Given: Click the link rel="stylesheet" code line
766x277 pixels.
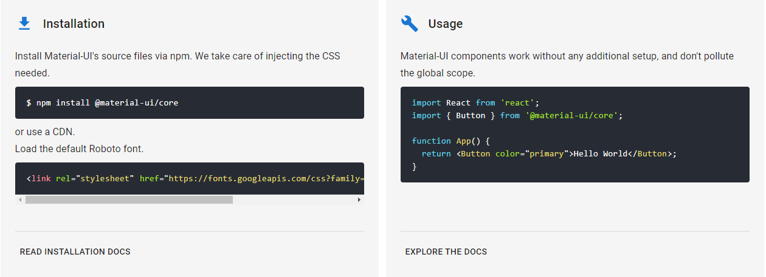Looking at the screenshot, I should coord(195,179).
